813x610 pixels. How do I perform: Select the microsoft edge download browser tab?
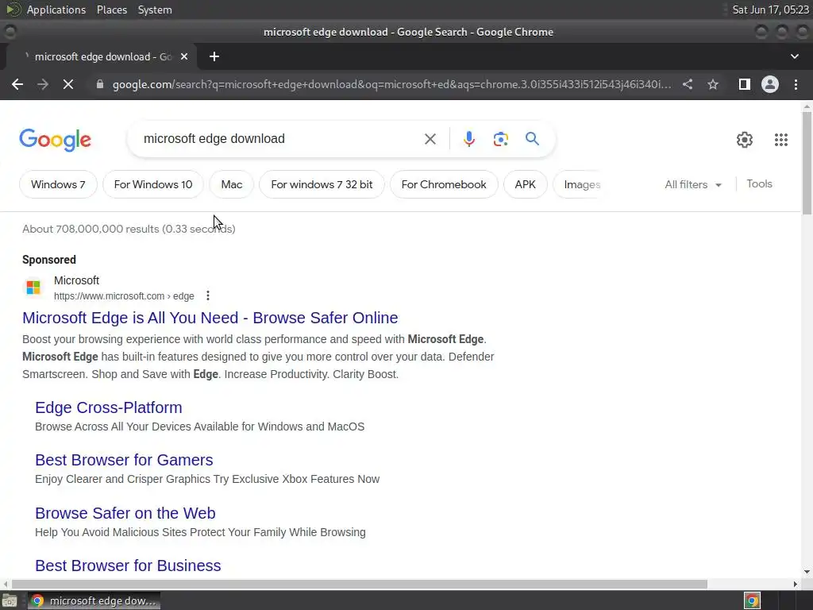coord(101,56)
